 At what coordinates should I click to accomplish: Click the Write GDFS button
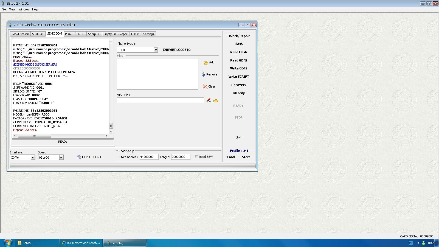[239, 68]
